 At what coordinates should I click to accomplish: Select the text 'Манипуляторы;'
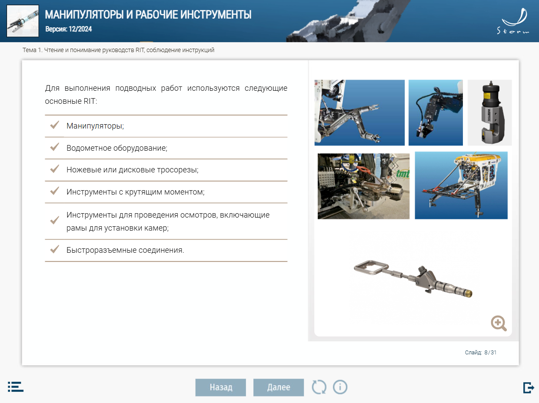tap(95, 126)
